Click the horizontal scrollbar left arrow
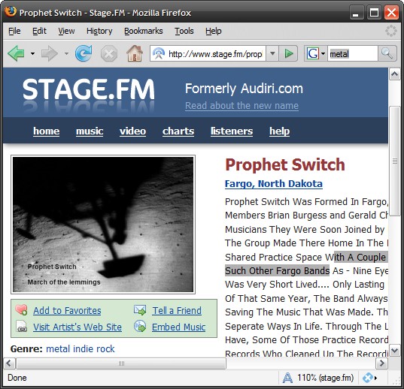 pyautogui.click(x=9, y=363)
